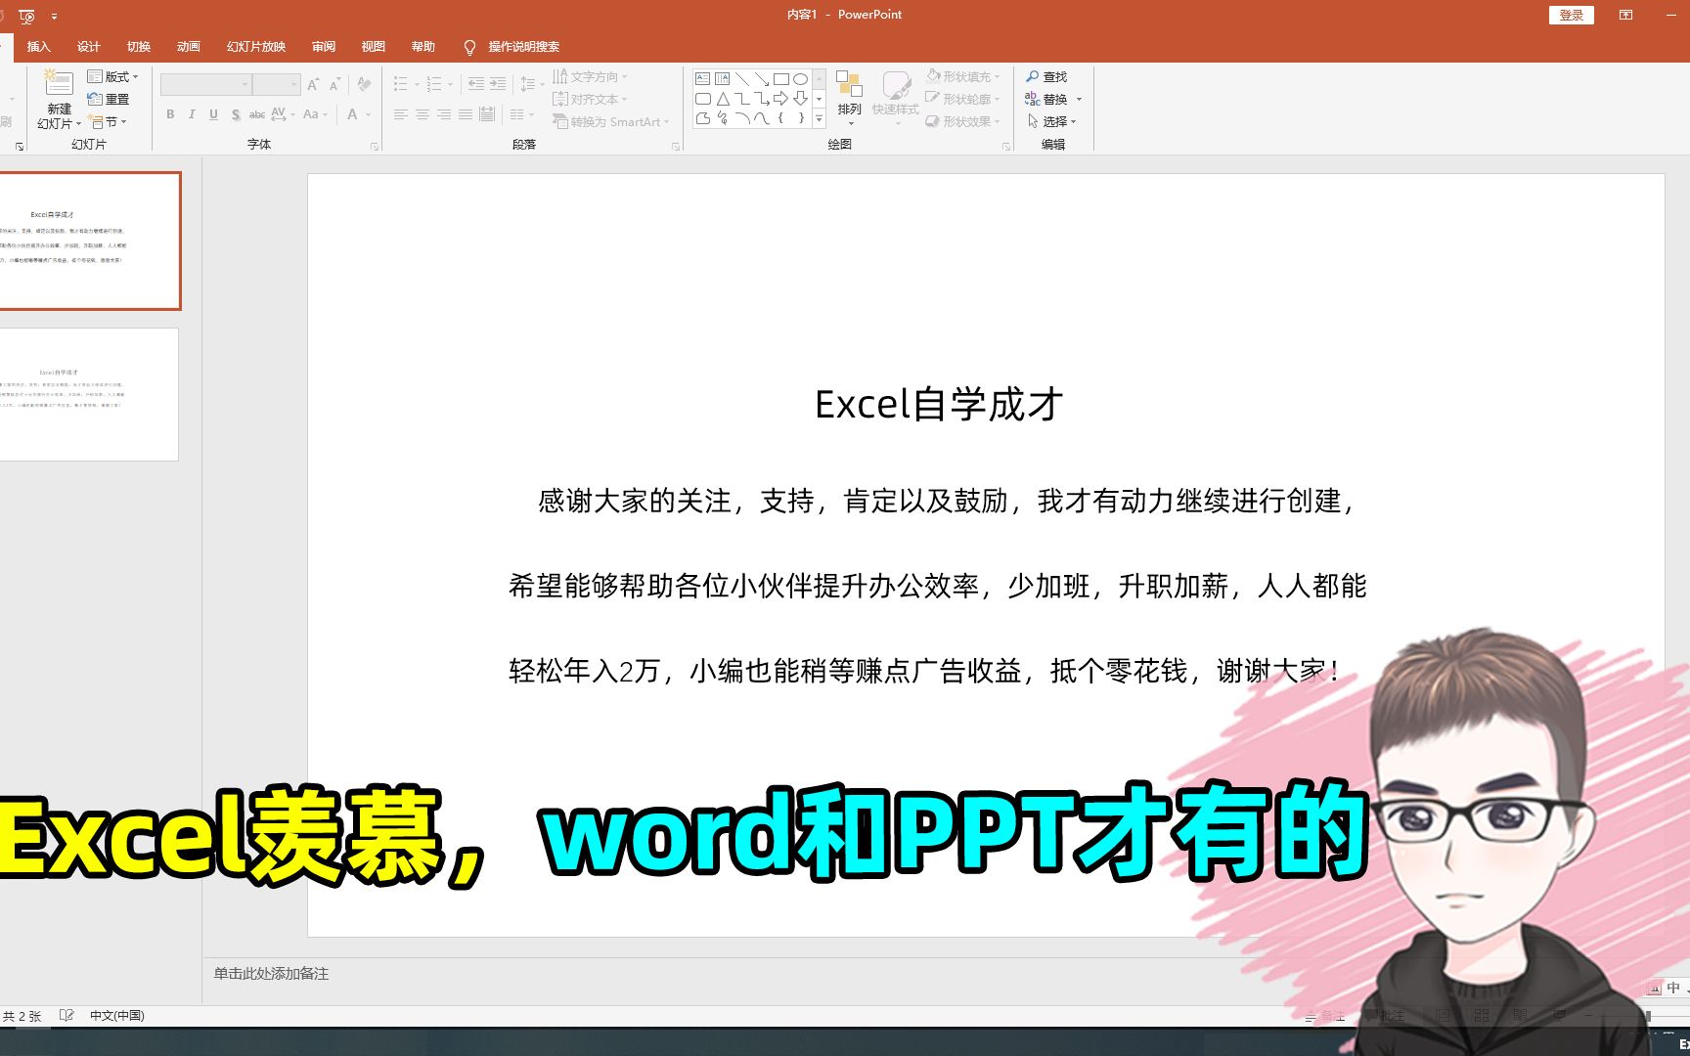Viewport: 1690px width, 1056px height.
Task: Open the 版式 (Layout) dropdown
Action: click(x=115, y=76)
